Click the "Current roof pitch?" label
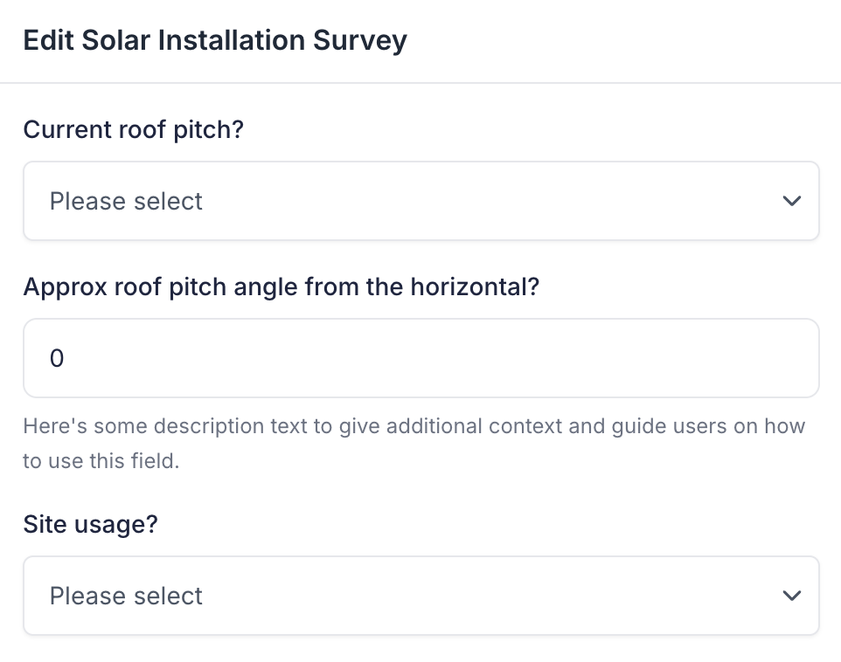Screen dimensions: 841x662 (133, 130)
